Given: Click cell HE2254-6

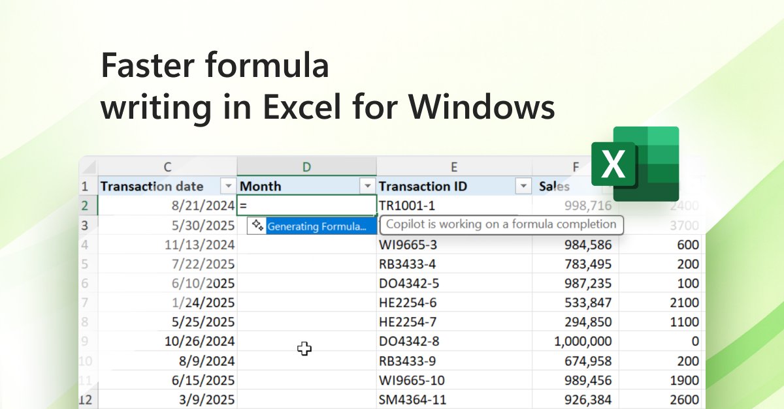Looking at the screenshot, I should coord(454,303).
